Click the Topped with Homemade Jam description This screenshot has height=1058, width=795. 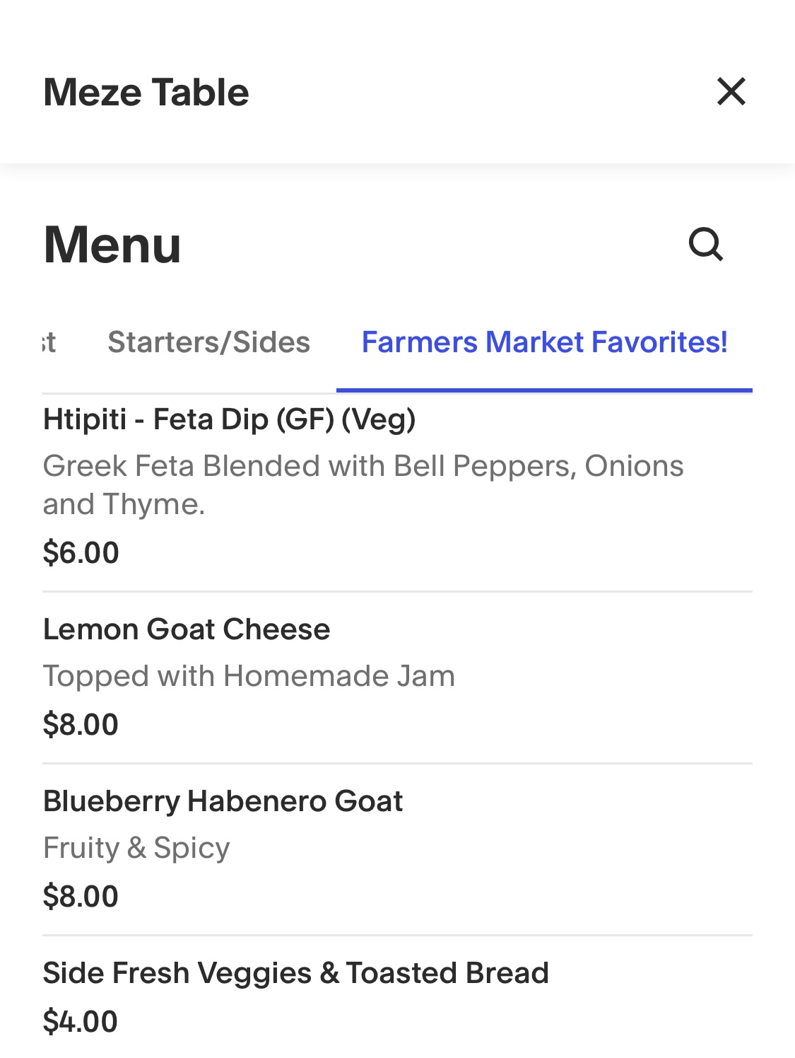(249, 676)
